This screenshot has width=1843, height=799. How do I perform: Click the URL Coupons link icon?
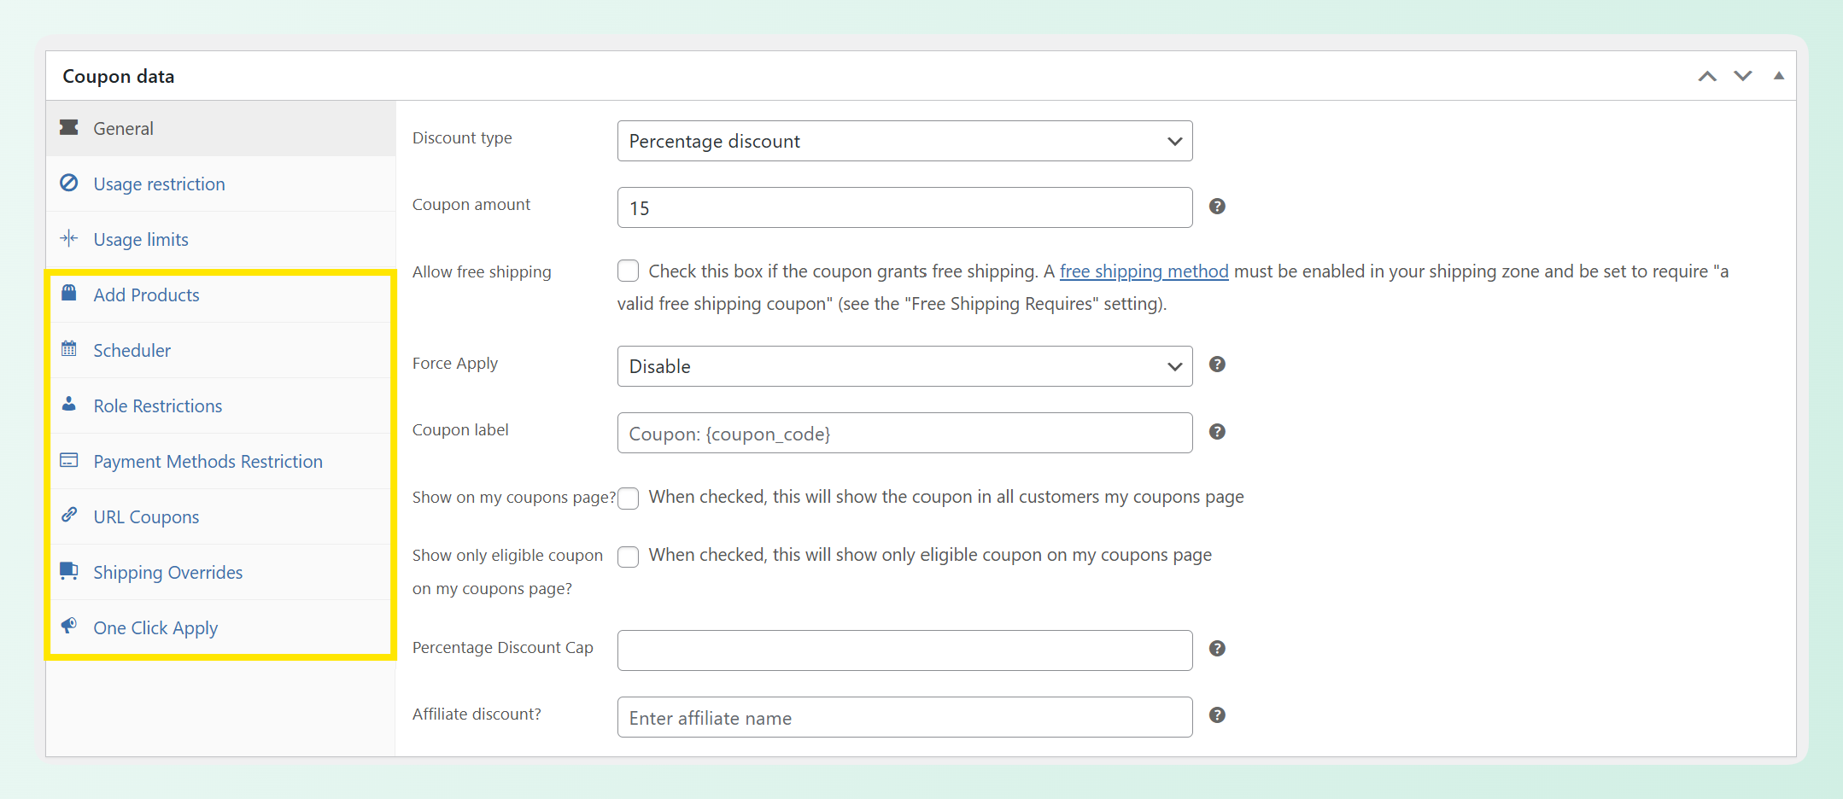pos(69,515)
